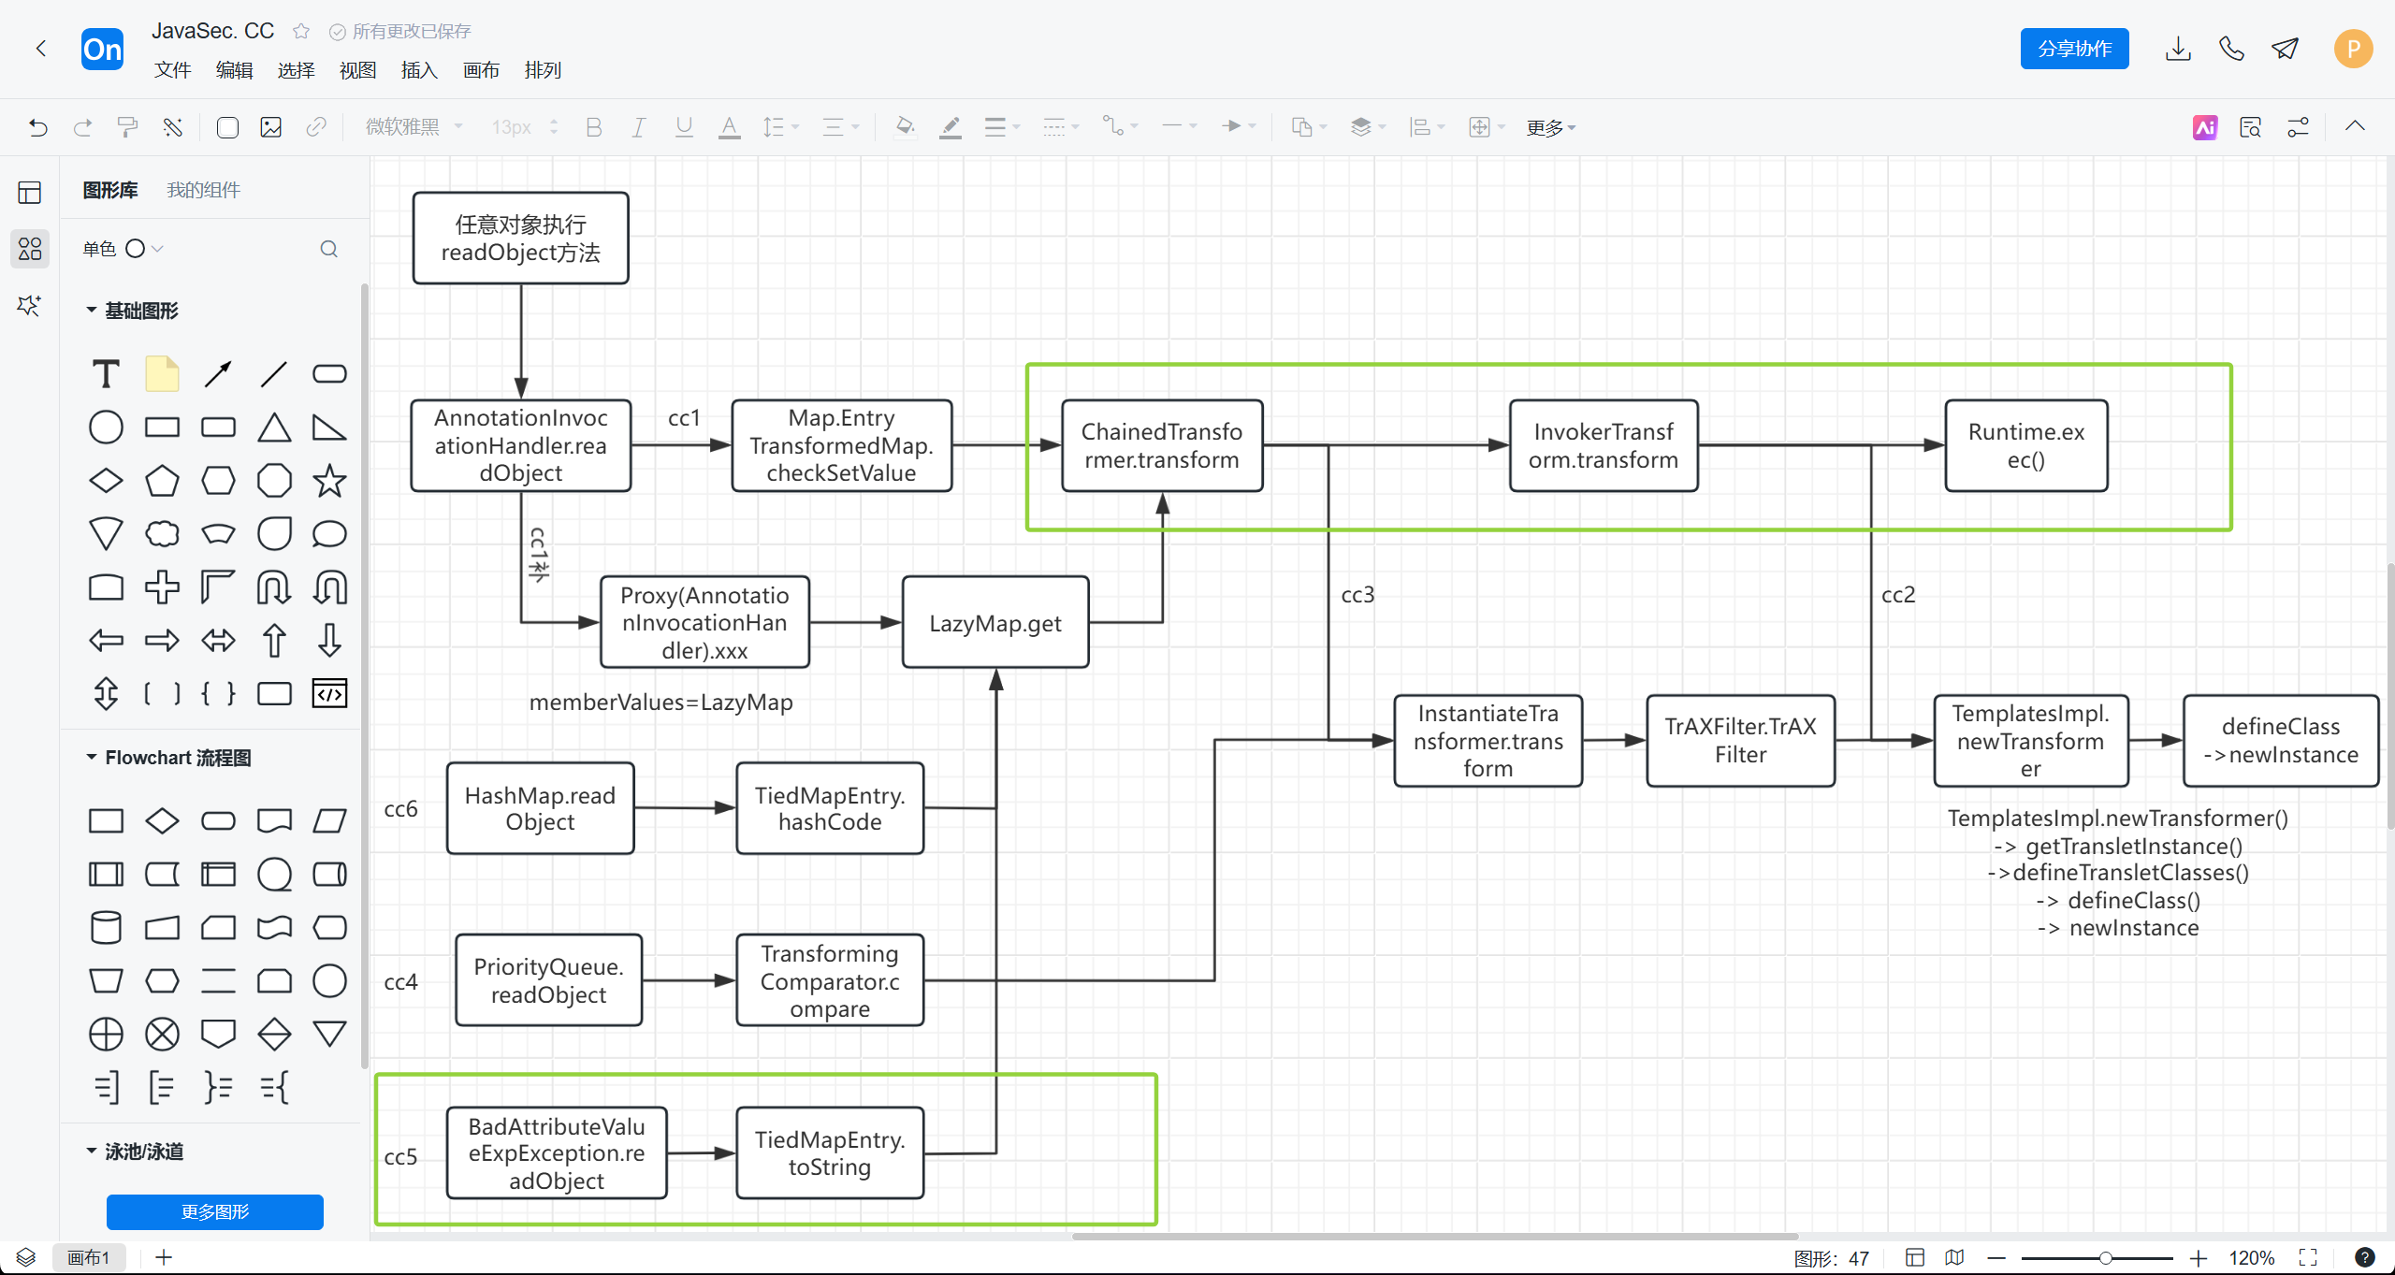Screen dimensions: 2395x1275
Task: Open the 微软雅黑 font family dropdown
Action: point(413,127)
